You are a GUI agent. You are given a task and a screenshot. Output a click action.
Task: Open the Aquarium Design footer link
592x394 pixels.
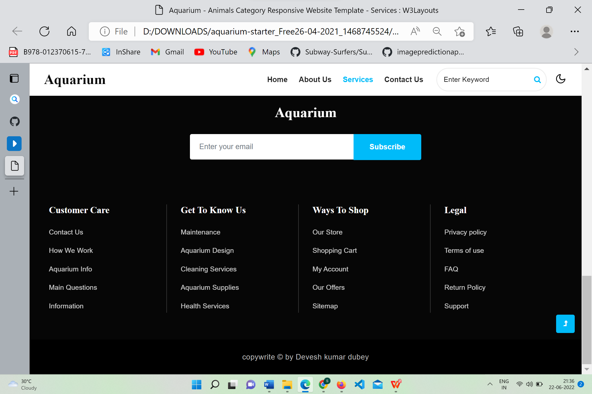207,251
